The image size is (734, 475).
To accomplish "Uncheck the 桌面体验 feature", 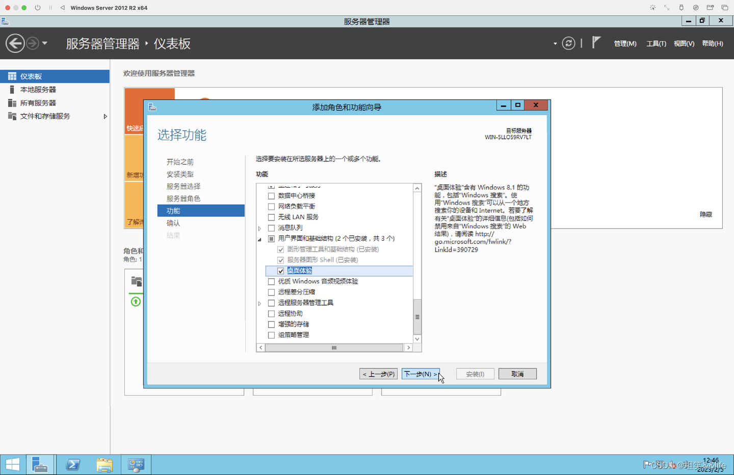I will 280,271.
